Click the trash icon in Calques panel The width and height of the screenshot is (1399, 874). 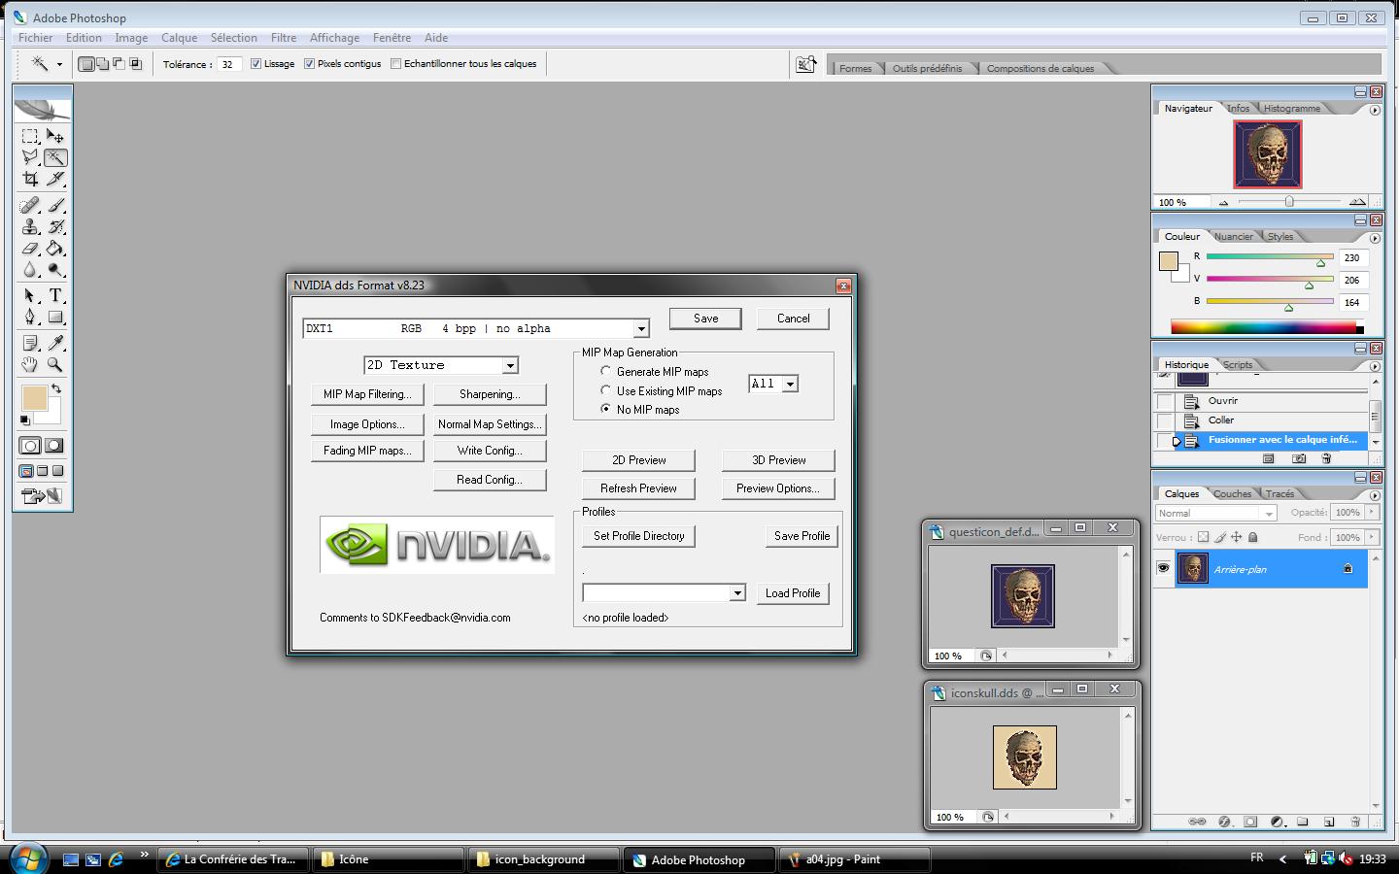point(1355,822)
